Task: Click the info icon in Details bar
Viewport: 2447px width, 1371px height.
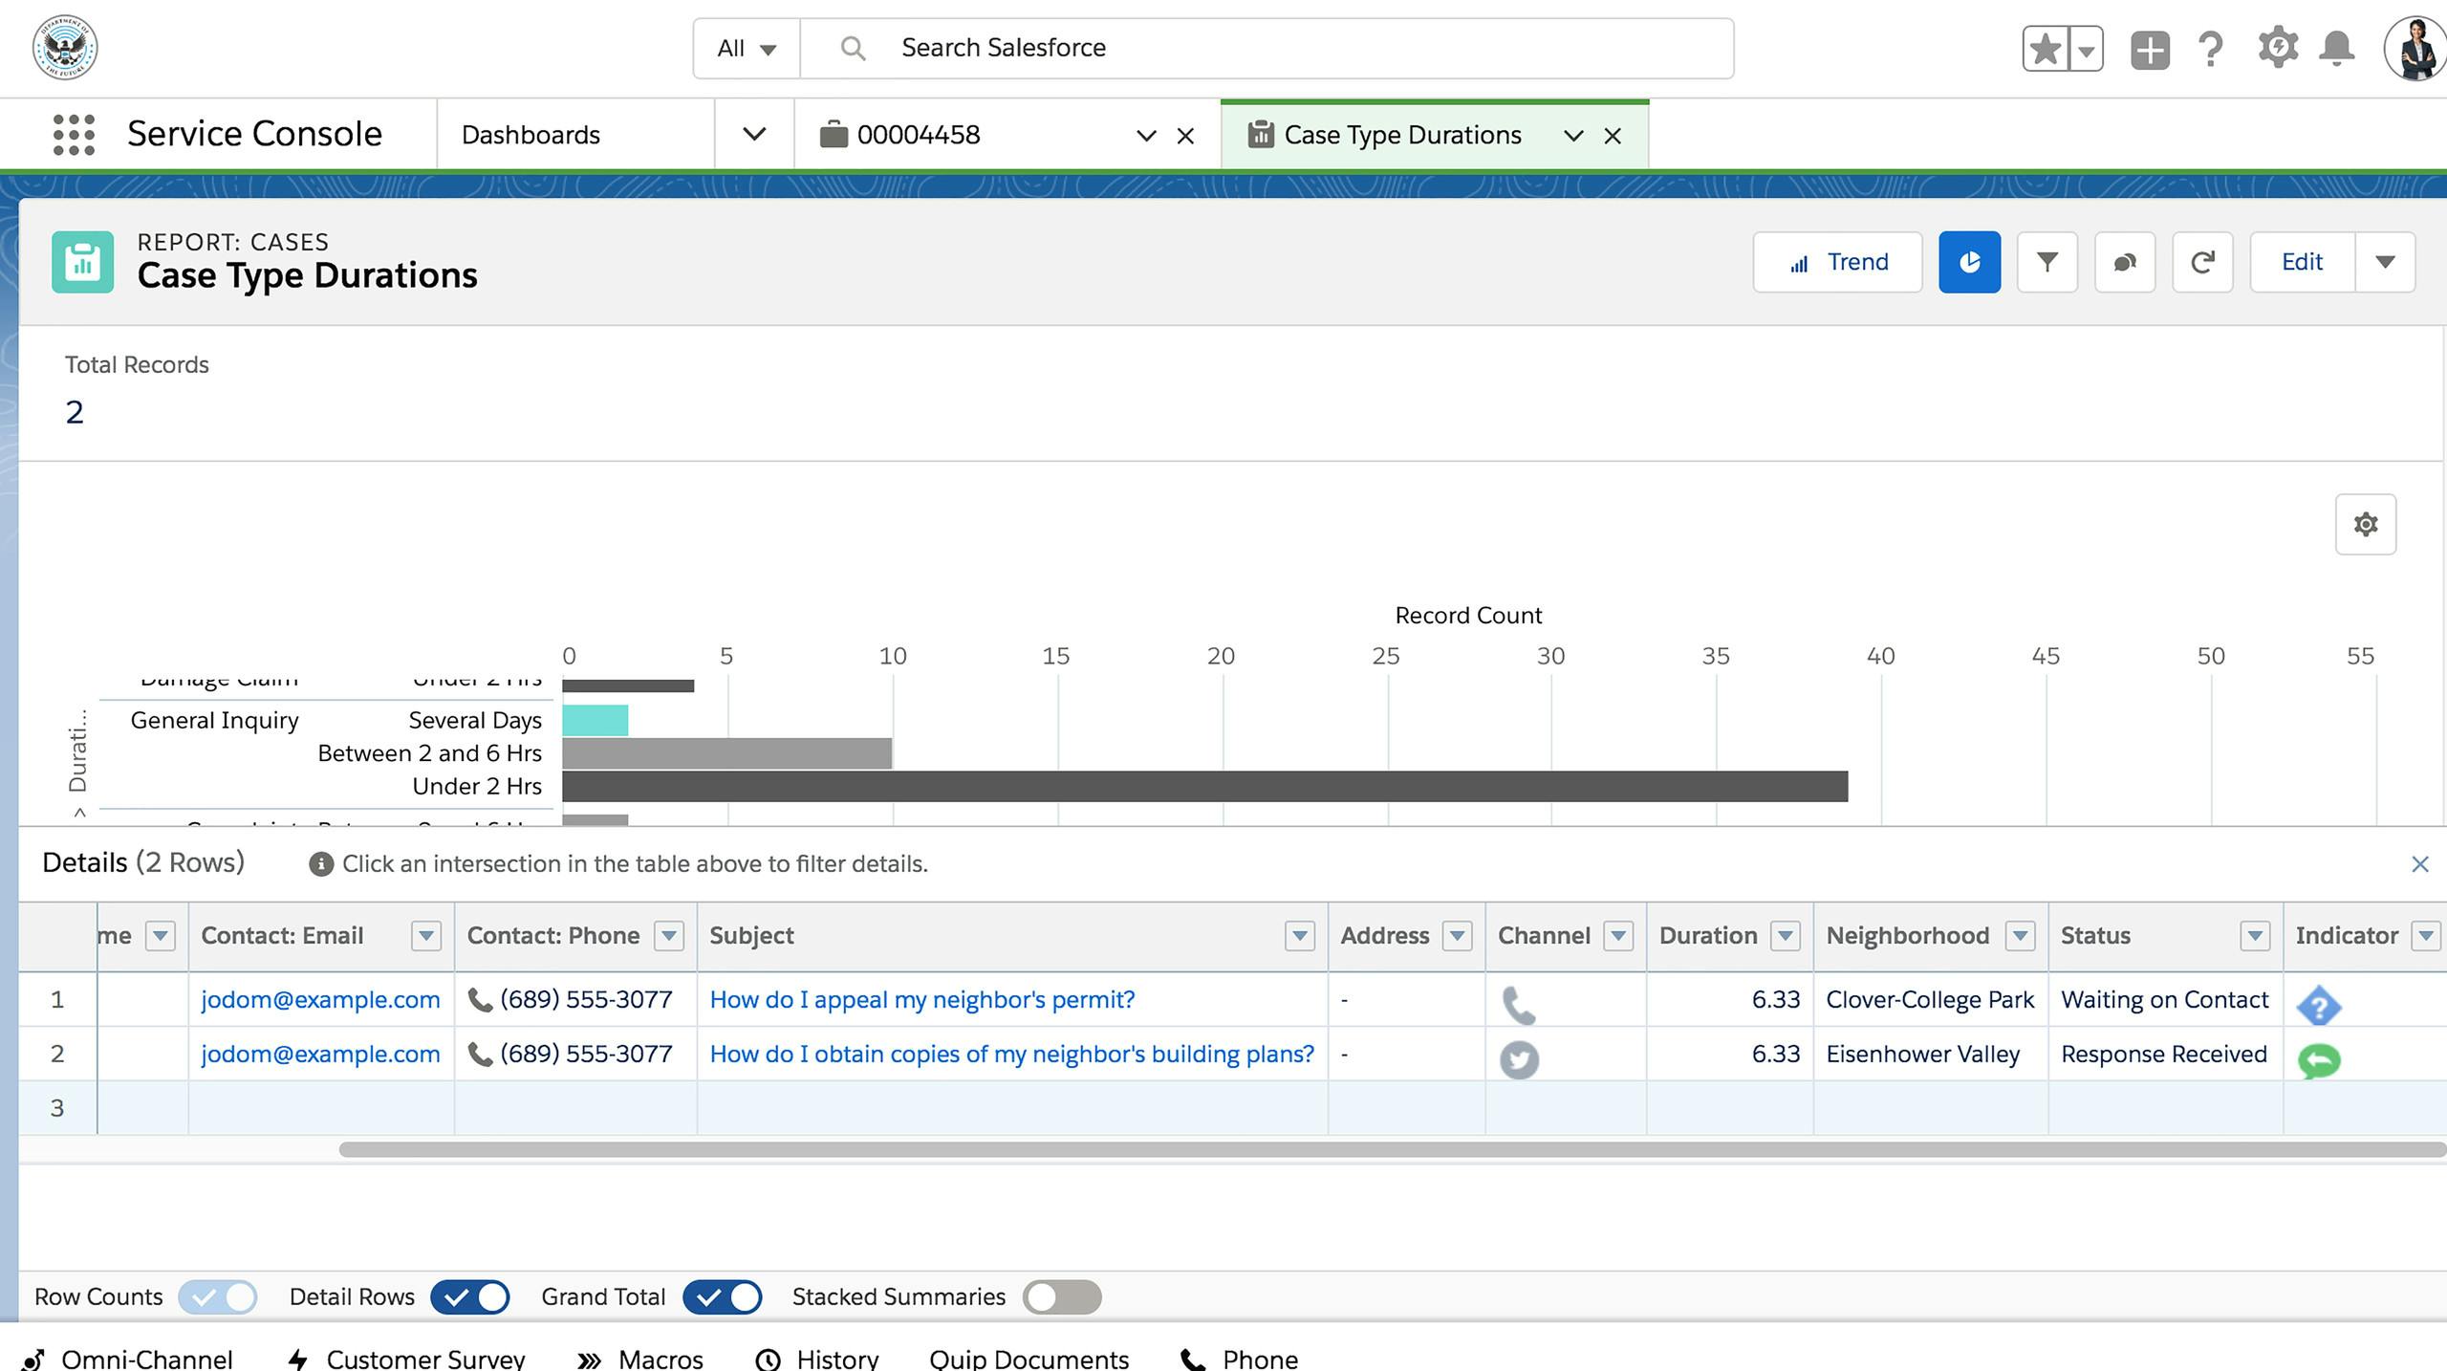Action: pos(320,864)
